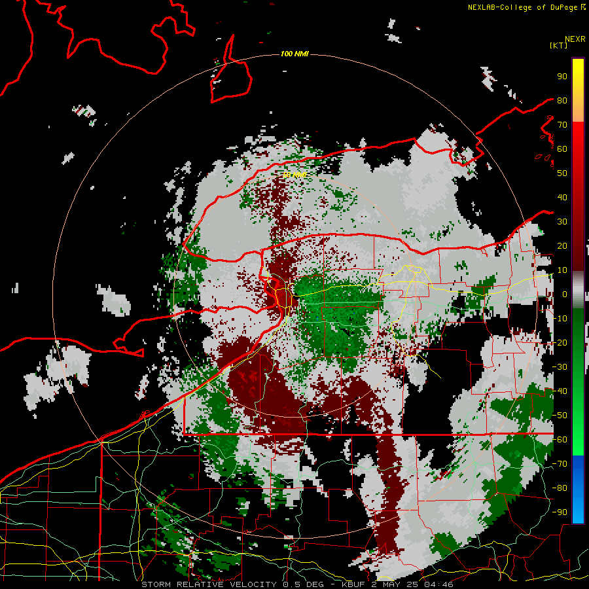Click the Storm Relative Velocity caption text
Viewport: 589px width, 589px height.
297,584
